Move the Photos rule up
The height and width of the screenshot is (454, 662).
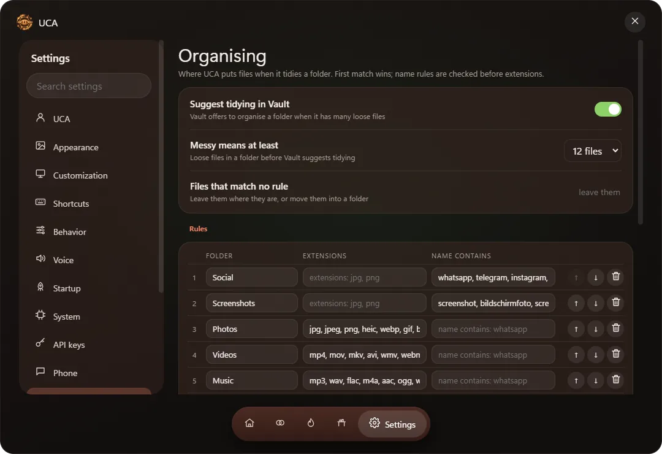point(576,329)
